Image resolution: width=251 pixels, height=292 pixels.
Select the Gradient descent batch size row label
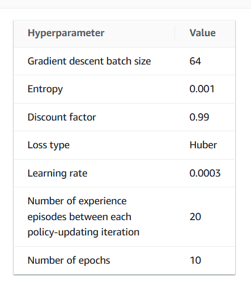(x=89, y=61)
